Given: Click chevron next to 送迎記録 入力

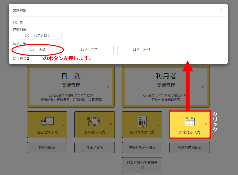Looking at the screenshot, I should click(63, 125).
